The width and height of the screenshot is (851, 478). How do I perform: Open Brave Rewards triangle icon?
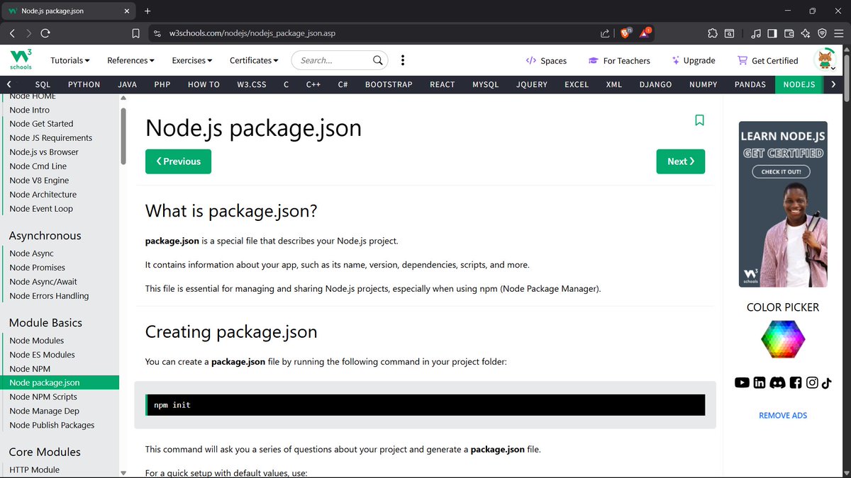coord(645,33)
